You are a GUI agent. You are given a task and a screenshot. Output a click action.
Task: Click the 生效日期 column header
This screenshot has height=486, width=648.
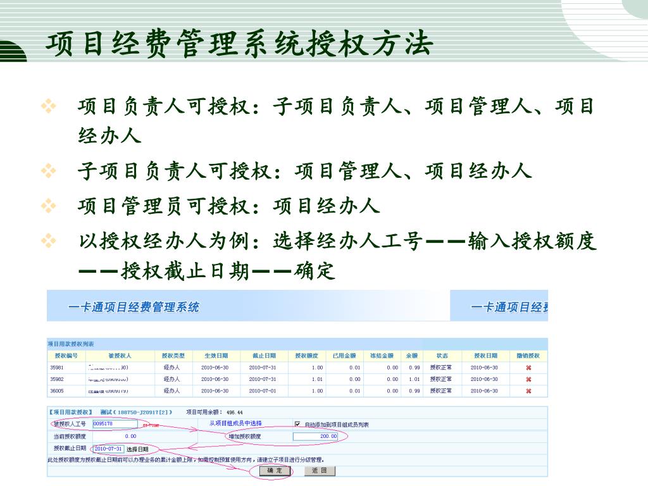tap(216, 356)
